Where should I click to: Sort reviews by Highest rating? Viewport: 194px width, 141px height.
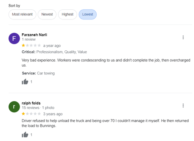(68, 14)
